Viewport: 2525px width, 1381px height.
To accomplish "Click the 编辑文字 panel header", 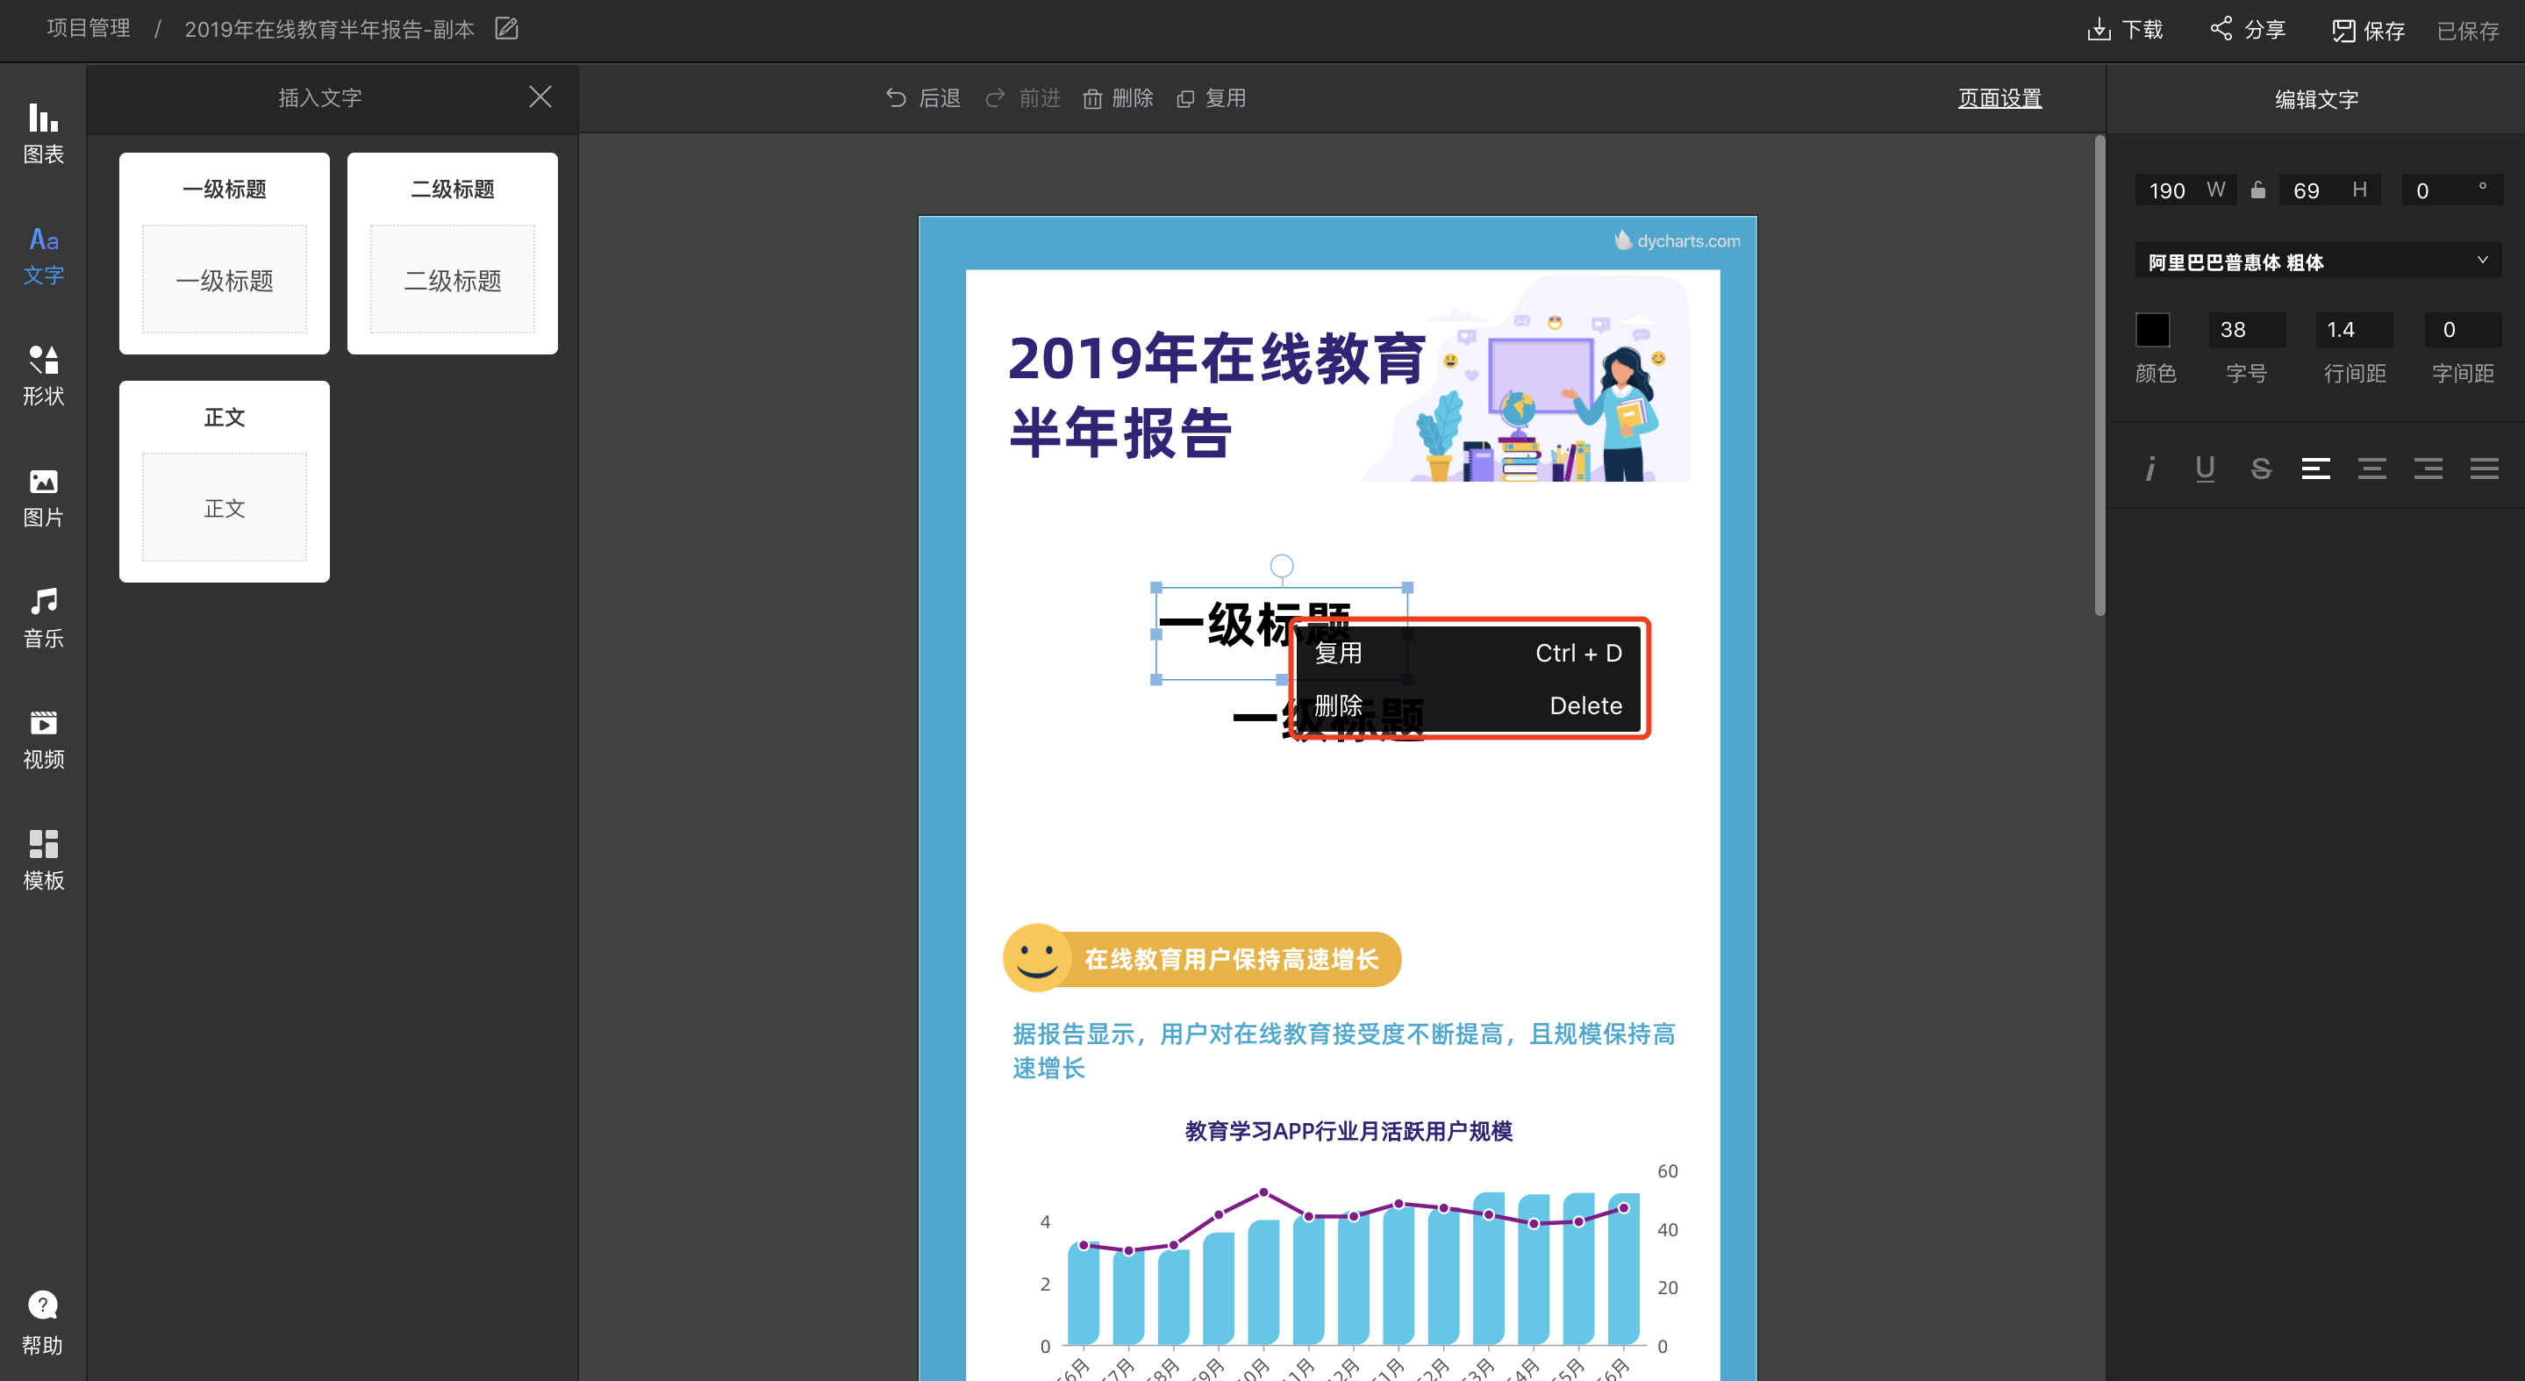I will tap(2316, 99).
